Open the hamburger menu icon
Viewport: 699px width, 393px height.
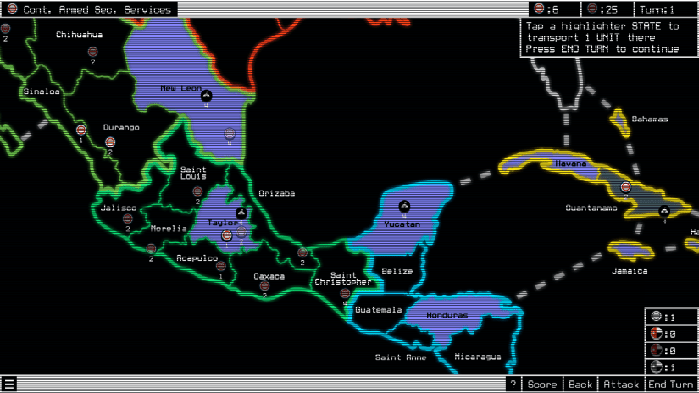9,384
